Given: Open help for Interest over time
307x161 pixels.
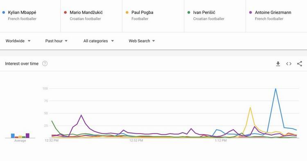Looking at the screenshot, I should coord(45,63).
